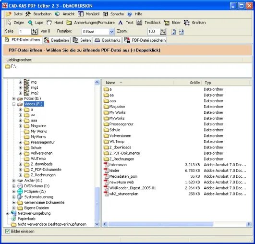Image resolution: width=255 pixels, height=244 pixels.
Task: Select DVDVolume (I:) drive
Action: tap(37, 186)
